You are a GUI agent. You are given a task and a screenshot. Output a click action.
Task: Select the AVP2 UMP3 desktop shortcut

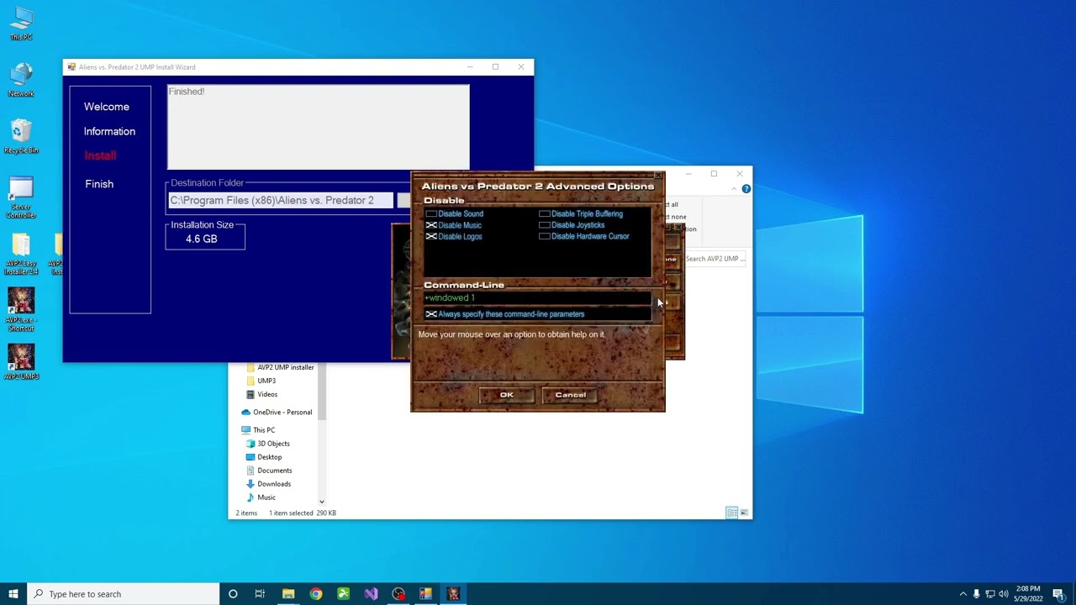[x=21, y=362]
